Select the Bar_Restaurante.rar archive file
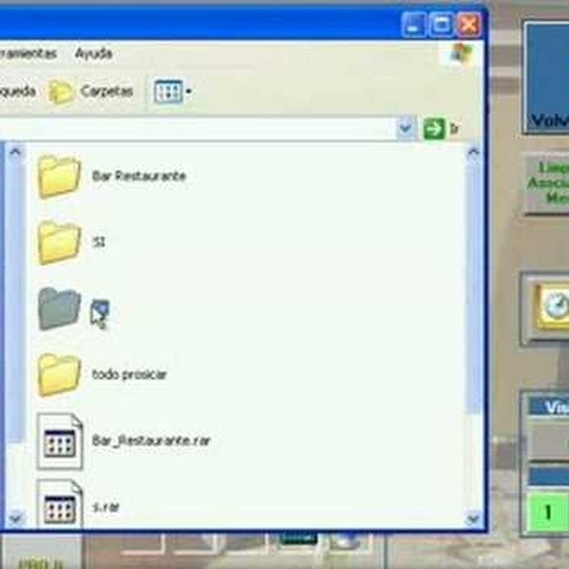The height and width of the screenshot is (569, 569). (59, 441)
